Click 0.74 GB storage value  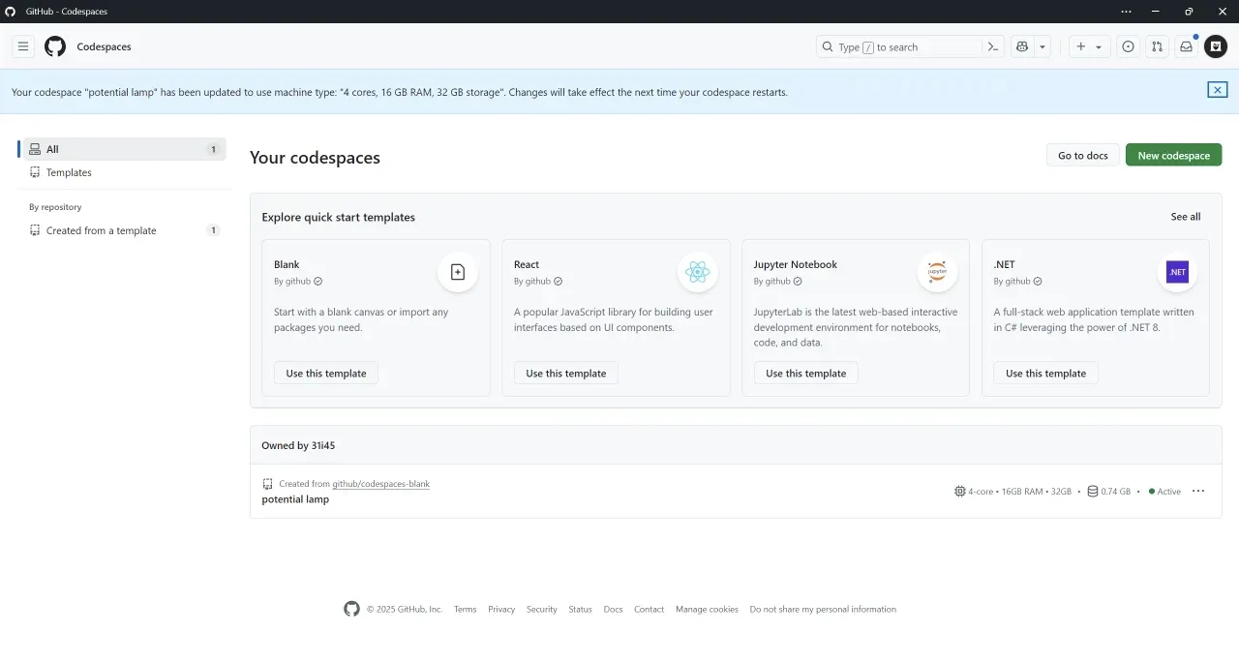[x=1116, y=492]
